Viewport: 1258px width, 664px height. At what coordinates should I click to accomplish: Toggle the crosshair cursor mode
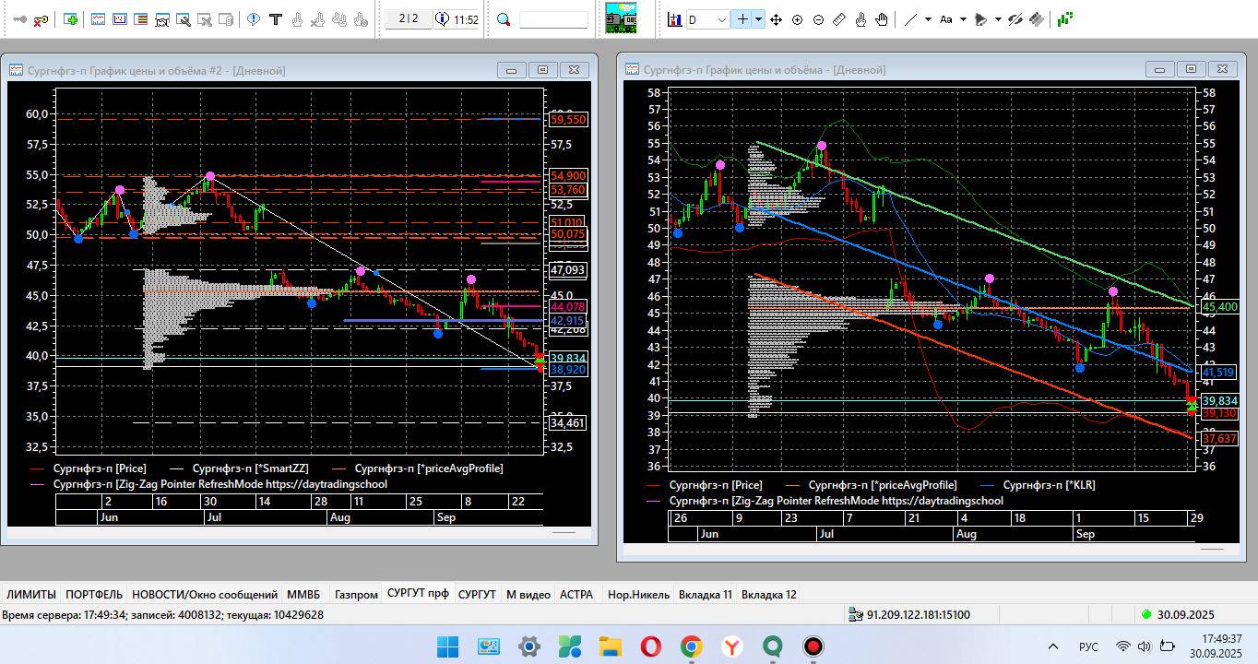(x=742, y=19)
